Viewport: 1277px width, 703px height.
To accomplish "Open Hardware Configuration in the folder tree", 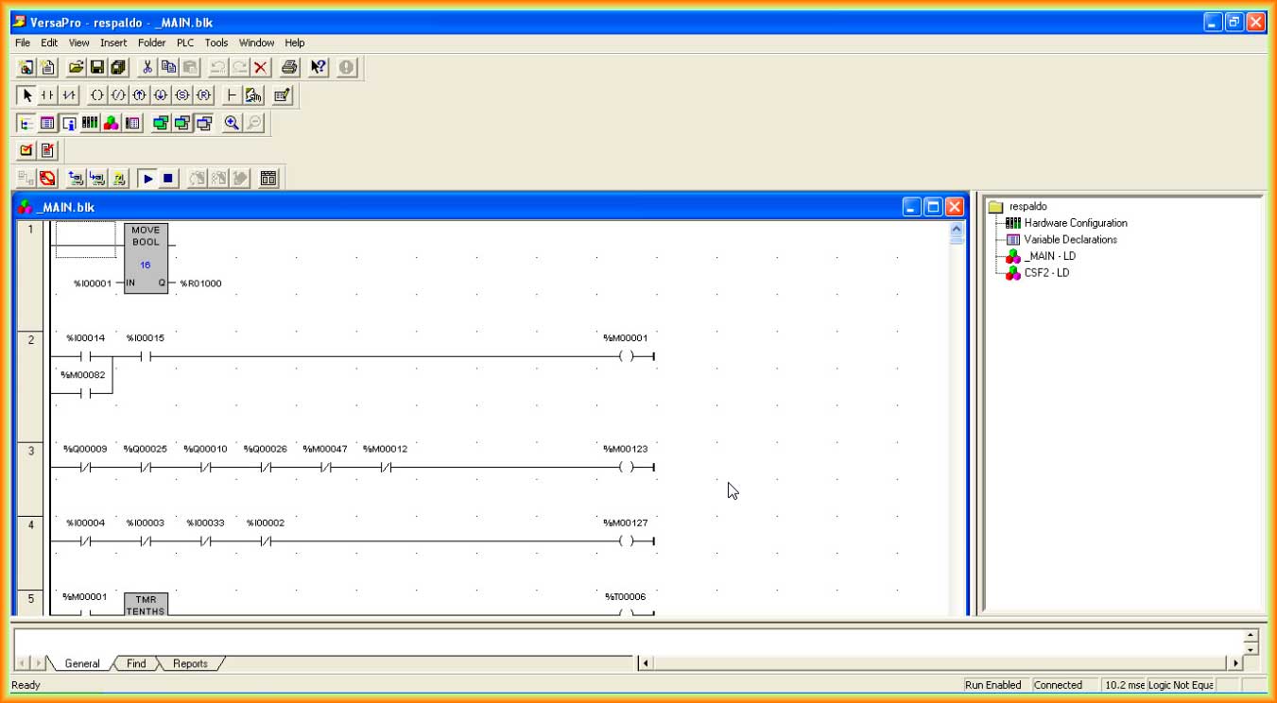I will (x=1075, y=223).
